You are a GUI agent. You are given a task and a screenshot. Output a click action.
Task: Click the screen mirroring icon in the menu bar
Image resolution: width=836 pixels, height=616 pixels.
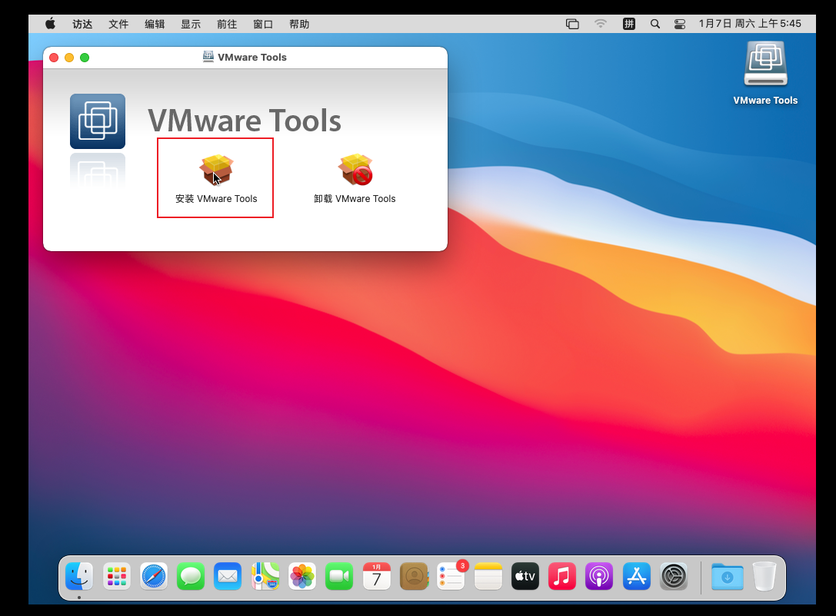click(x=572, y=24)
